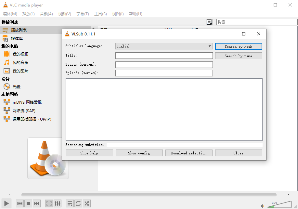The image size is (298, 209).
Task: Open the 字幕(T) menu
Action: click(83, 14)
